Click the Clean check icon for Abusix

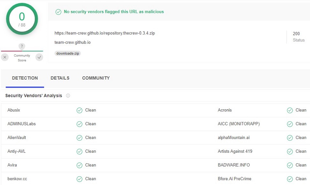click(x=79, y=110)
